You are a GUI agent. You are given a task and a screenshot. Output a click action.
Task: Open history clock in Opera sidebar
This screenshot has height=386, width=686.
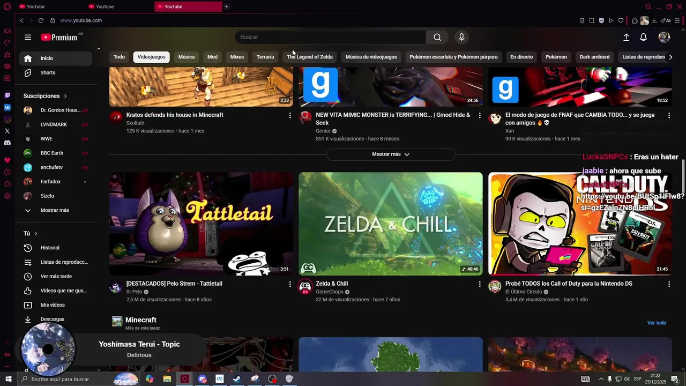coord(7,172)
